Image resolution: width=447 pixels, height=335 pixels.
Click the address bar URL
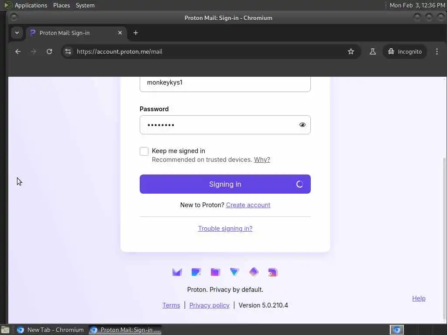coord(120,51)
